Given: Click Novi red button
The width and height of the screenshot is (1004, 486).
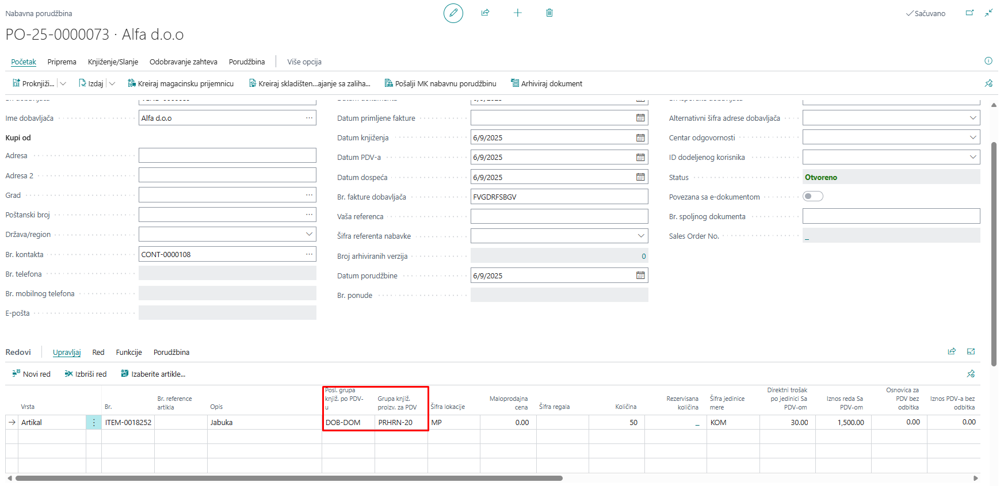Looking at the screenshot, I should (x=32, y=374).
